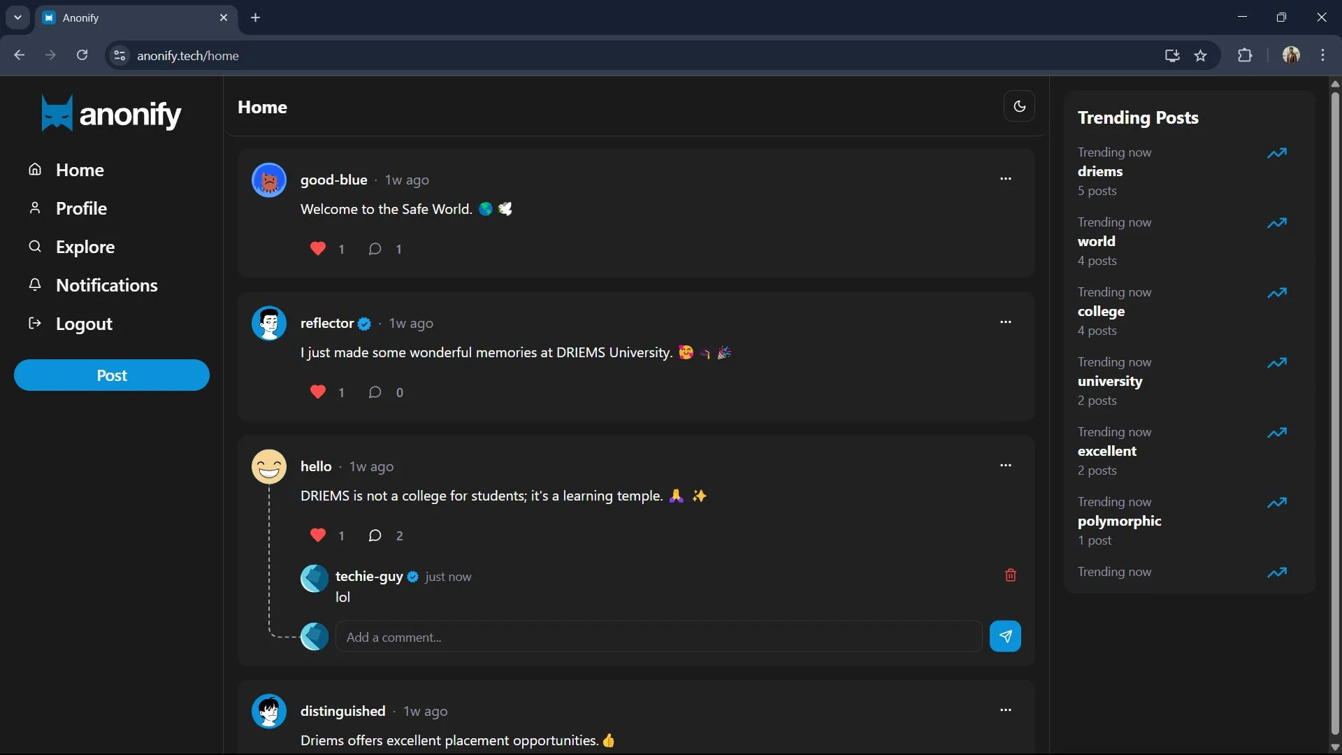Close the Anonify tab
Image resolution: width=1342 pixels, height=755 pixels.
tap(224, 17)
